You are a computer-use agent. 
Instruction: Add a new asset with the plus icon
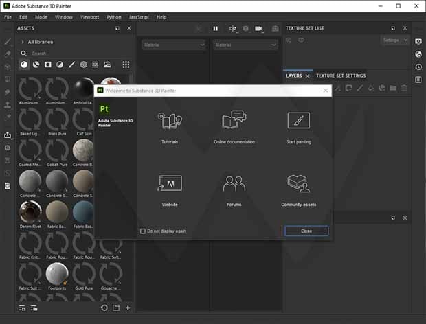128,308
